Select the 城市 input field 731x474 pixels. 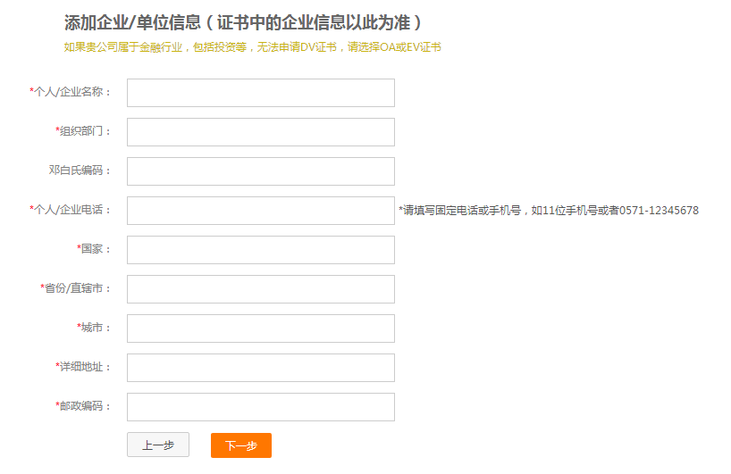tap(260, 328)
